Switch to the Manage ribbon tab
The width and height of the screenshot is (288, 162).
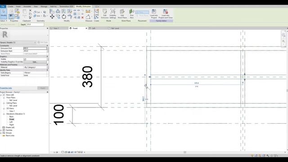44,6
